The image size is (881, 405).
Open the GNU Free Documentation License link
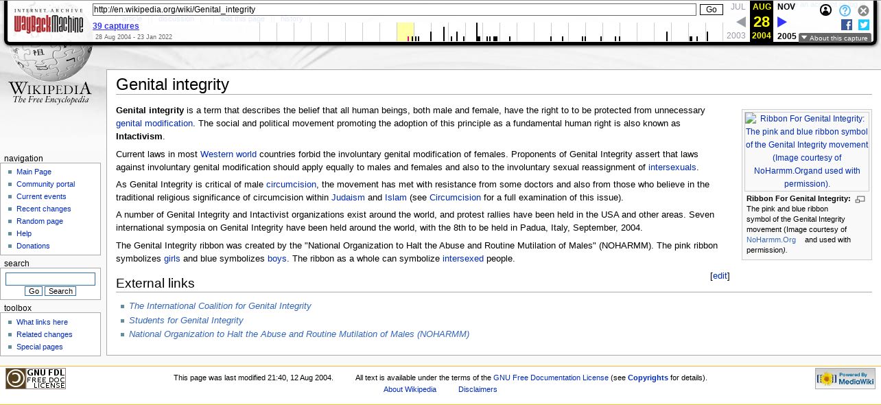551,378
